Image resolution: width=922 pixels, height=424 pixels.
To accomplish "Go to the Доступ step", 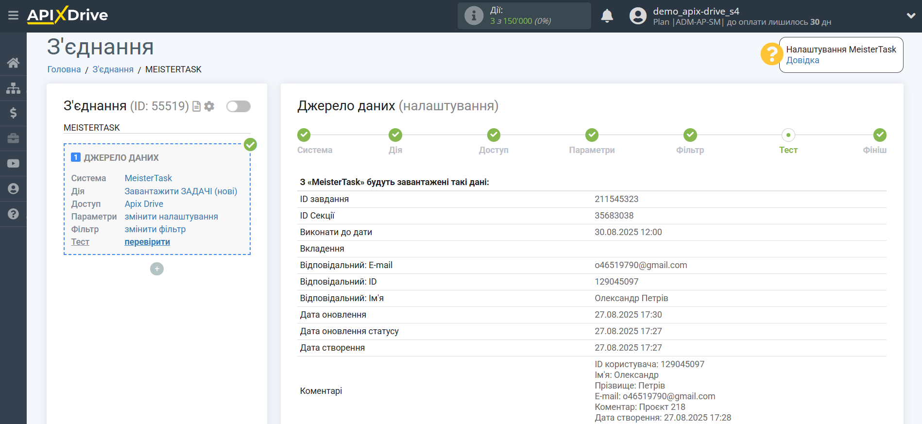I will pyautogui.click(x=494, y=135).
